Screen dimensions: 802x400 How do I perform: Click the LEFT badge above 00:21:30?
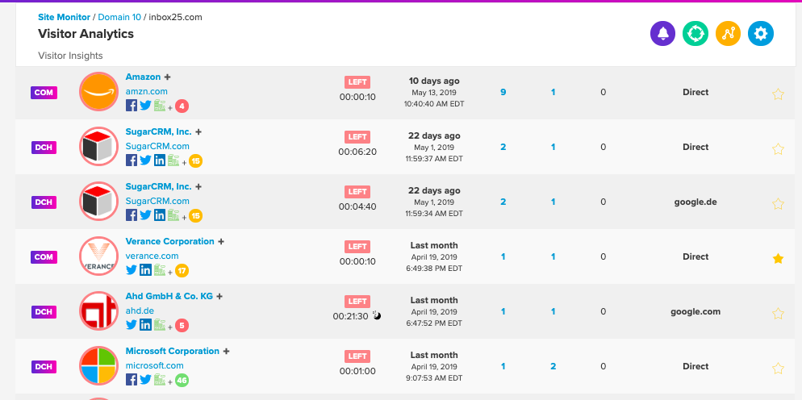point(357,301)
